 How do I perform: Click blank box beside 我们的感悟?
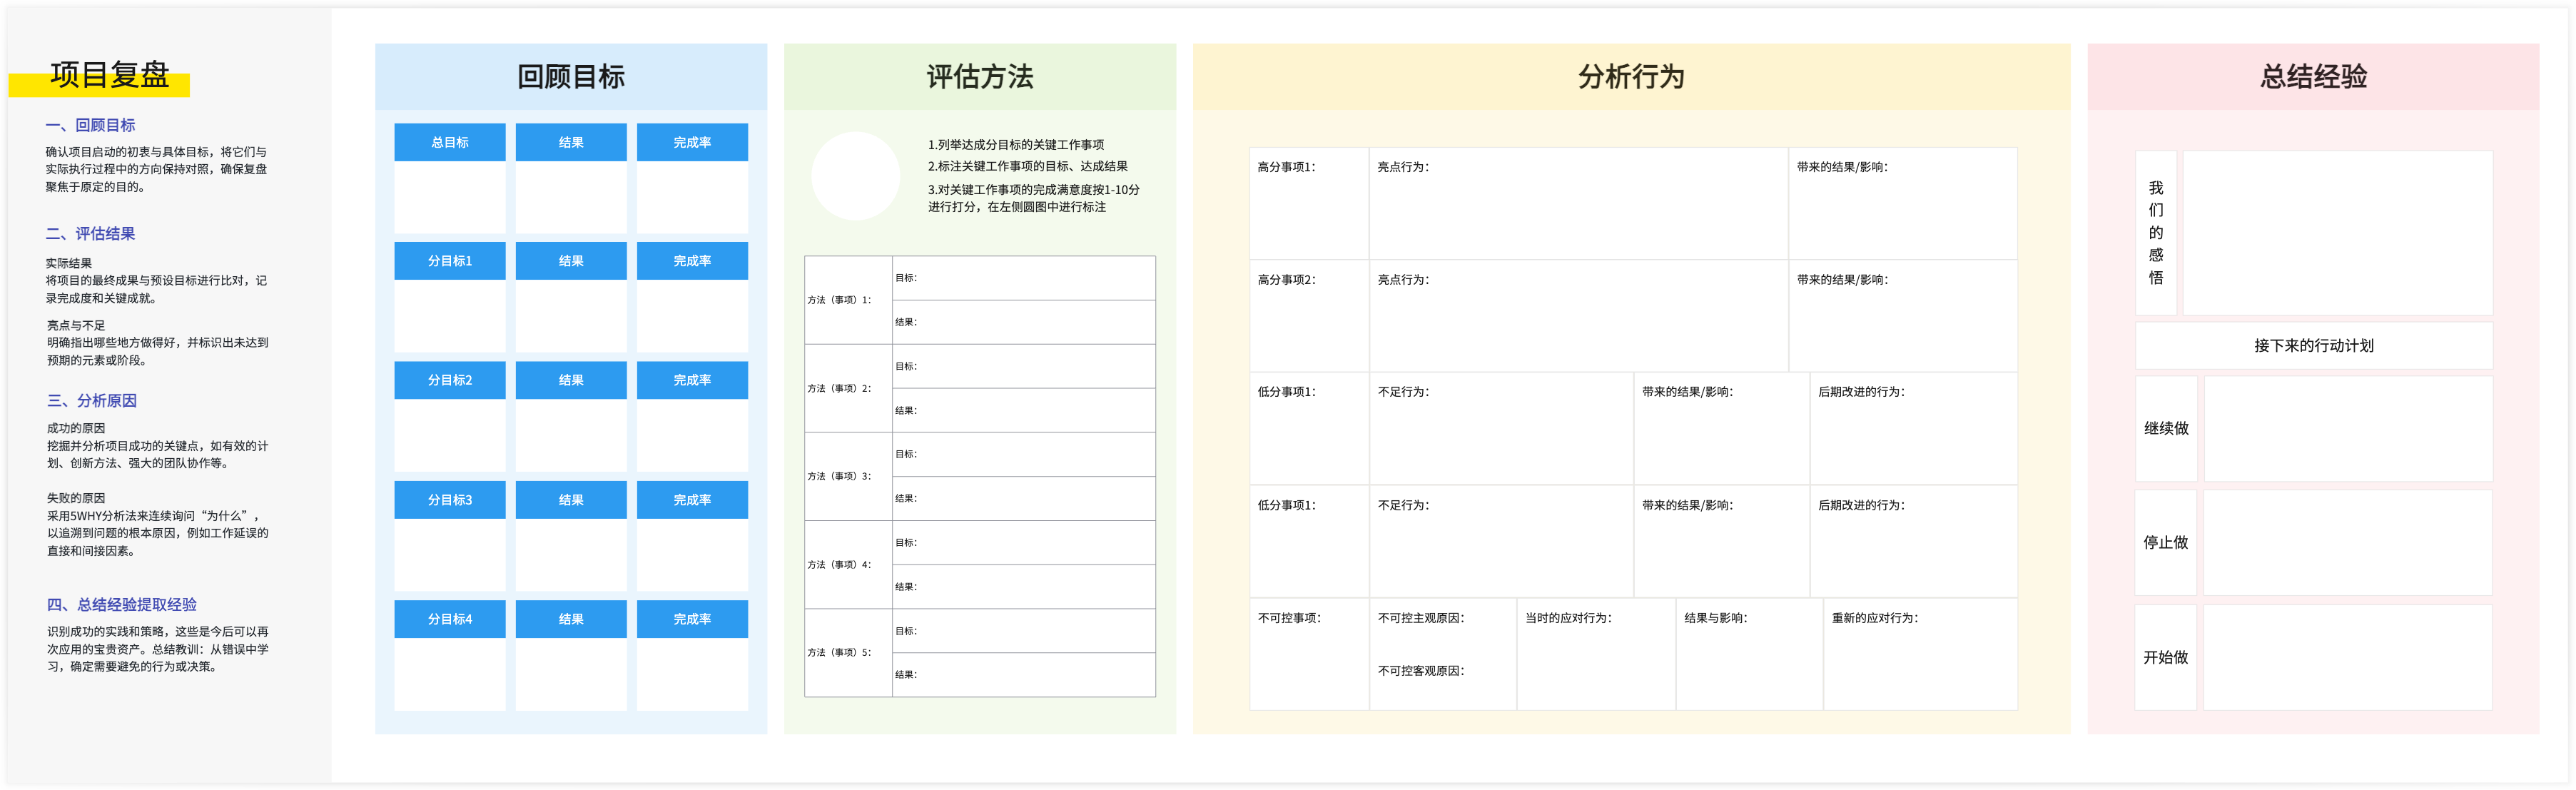(2337, 233)
